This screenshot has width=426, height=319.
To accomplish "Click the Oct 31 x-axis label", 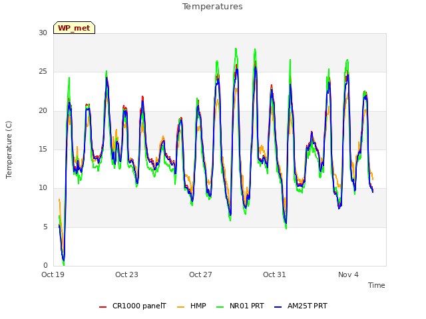I will pos(274,274).
